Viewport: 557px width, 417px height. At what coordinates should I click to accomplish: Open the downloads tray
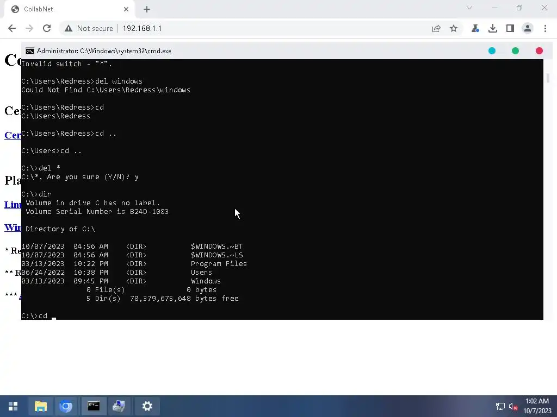point(493,28)
